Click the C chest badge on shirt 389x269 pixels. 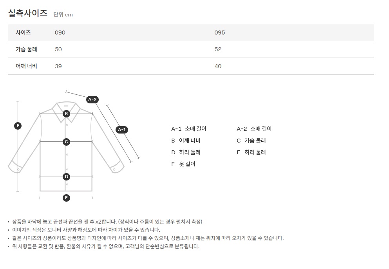pos(66,142)
